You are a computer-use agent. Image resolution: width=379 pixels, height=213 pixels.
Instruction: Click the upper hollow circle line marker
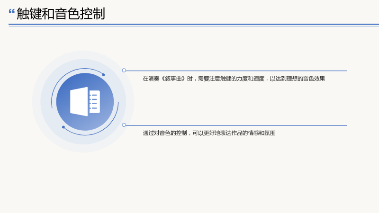click(124, 70)
